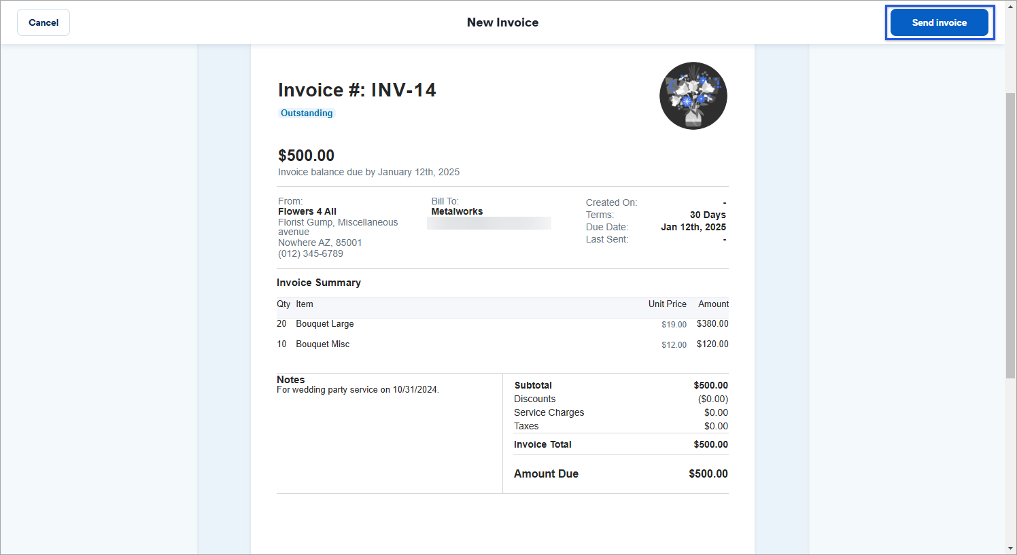Cancel the new invoice
The width and height of the screenshot is (1017, 555).
[x=44, y=22]
